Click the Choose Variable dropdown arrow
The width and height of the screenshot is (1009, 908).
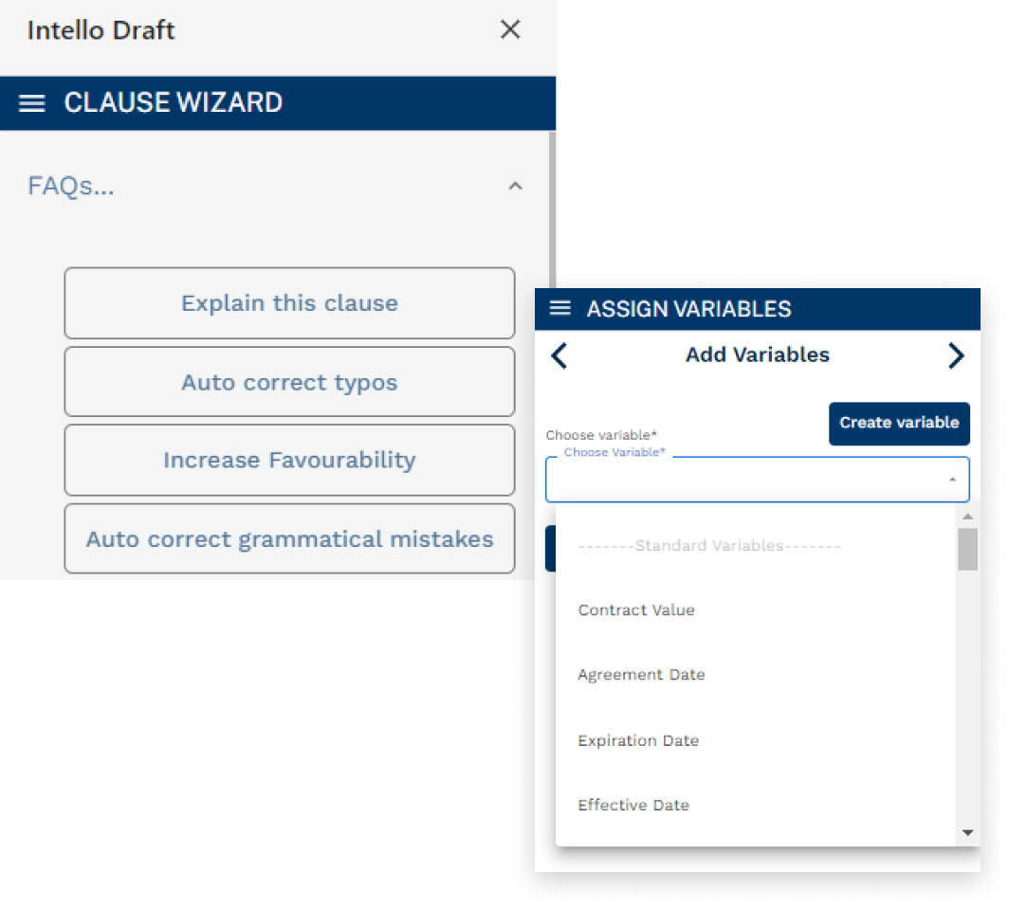click(952, 480)
